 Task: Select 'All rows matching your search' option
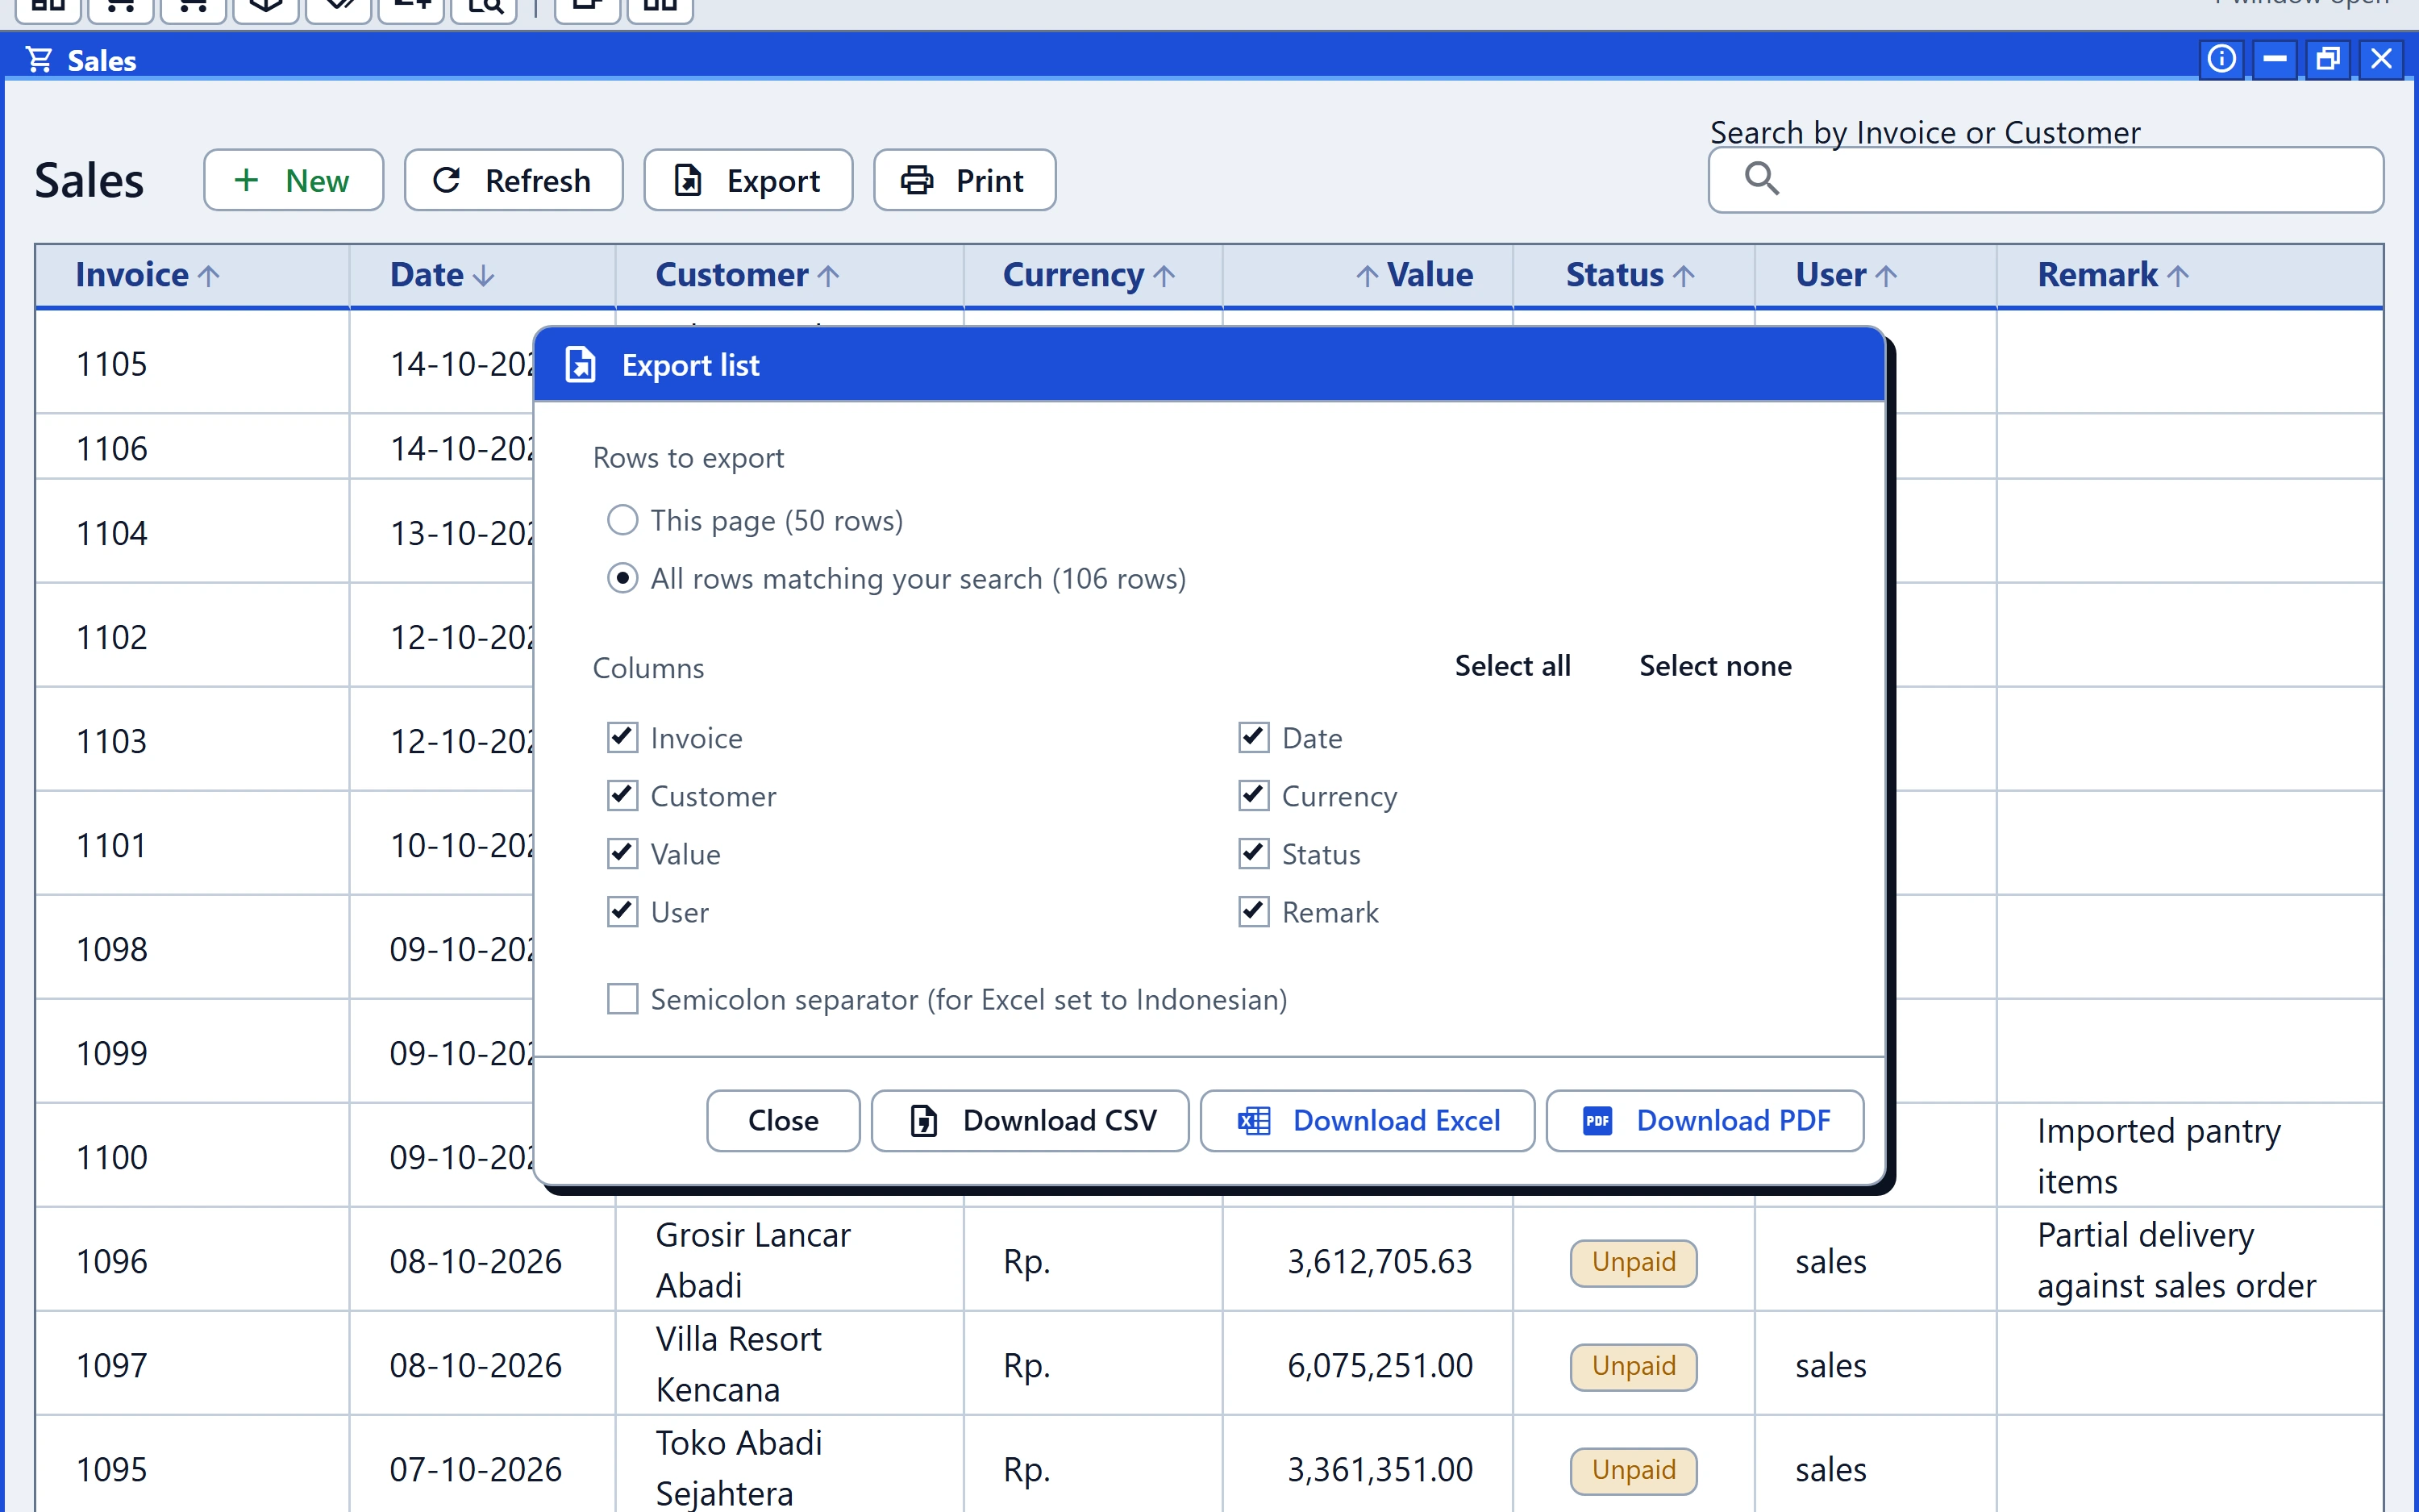(622, 578)
